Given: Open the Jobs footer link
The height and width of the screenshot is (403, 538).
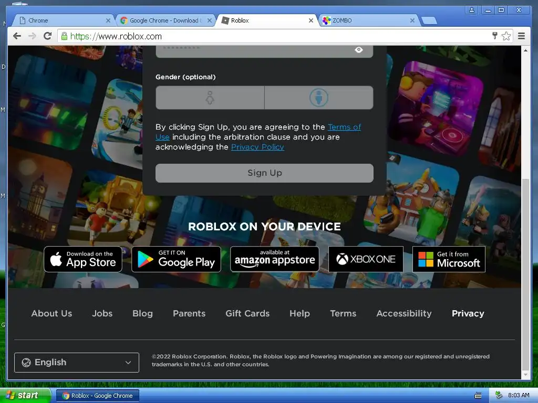Looking at the screenshot, I should click(102, 314).
